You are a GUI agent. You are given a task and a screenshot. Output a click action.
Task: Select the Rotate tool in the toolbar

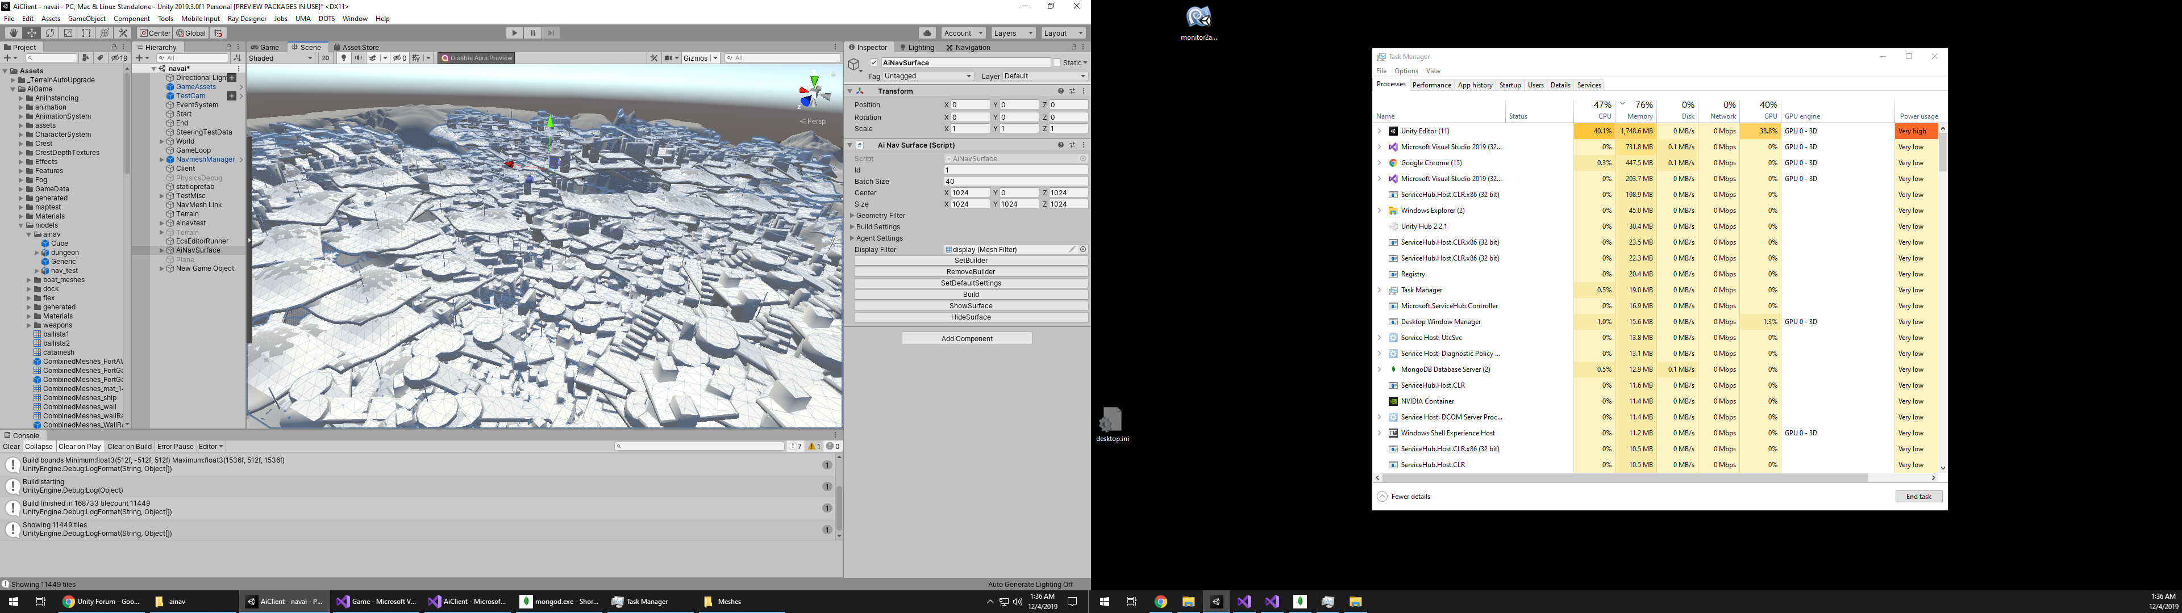[49, 33]
